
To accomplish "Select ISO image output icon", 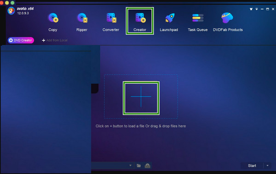I will tap(148, 166).
